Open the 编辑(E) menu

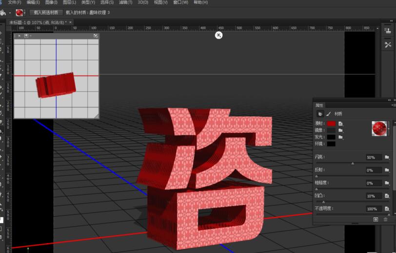(33, 2)
